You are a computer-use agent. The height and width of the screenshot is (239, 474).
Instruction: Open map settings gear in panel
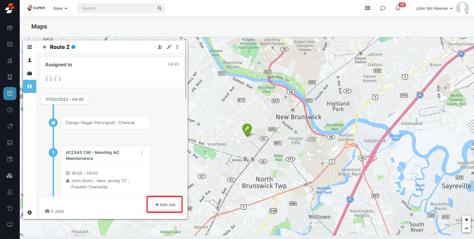click(30, 212)
